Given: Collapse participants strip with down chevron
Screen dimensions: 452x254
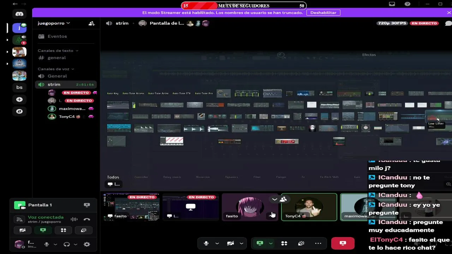Looking at the screenshot, I should 275,199.
